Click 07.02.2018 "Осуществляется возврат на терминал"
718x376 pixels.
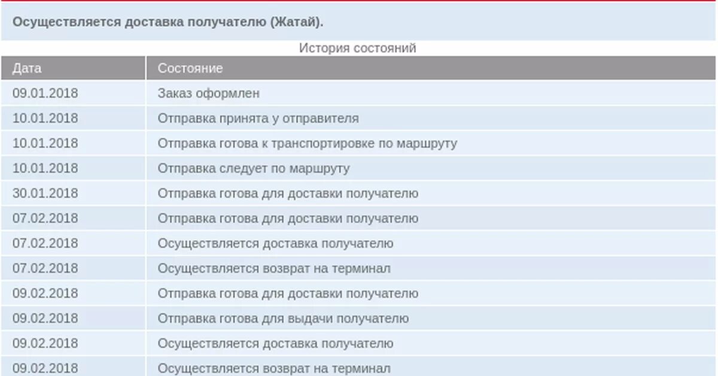[274, 269]
